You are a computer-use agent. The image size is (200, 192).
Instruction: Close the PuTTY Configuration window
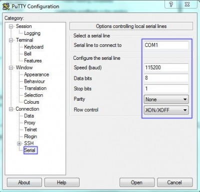187,4
